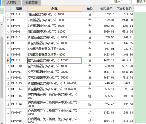This screenshot has height=124, width=146.
Task: Click 真空接触器安装 1140/630 name
Action: (x=54, y=83)
